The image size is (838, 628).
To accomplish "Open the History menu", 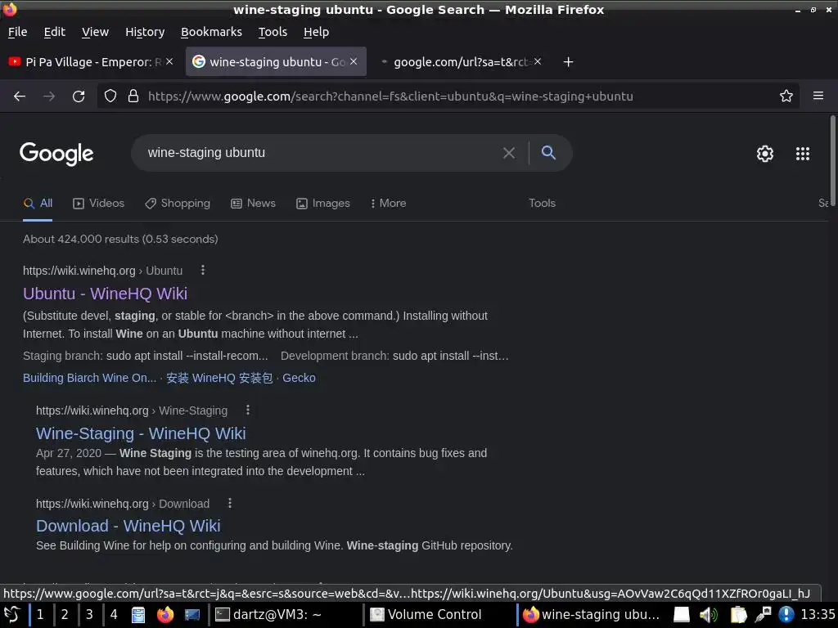I will point(145,32).
